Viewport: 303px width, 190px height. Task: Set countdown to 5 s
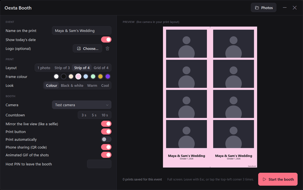94,115
